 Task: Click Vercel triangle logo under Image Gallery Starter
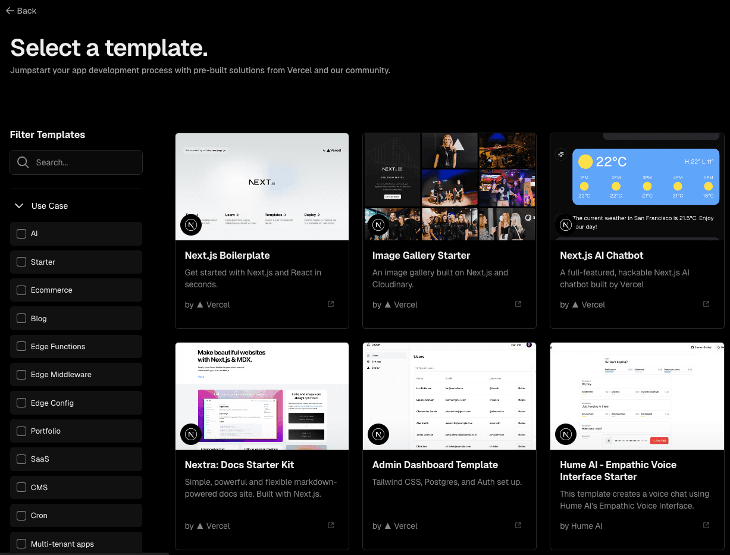point(388,305)
